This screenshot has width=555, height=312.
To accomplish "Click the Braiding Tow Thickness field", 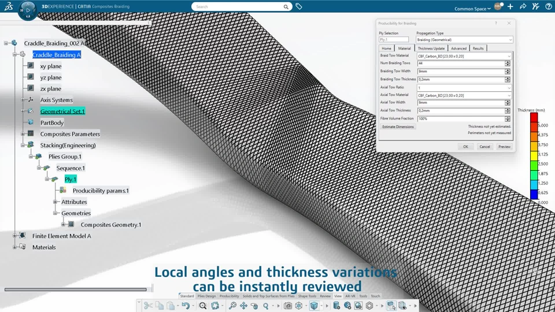I will [461, 80].
